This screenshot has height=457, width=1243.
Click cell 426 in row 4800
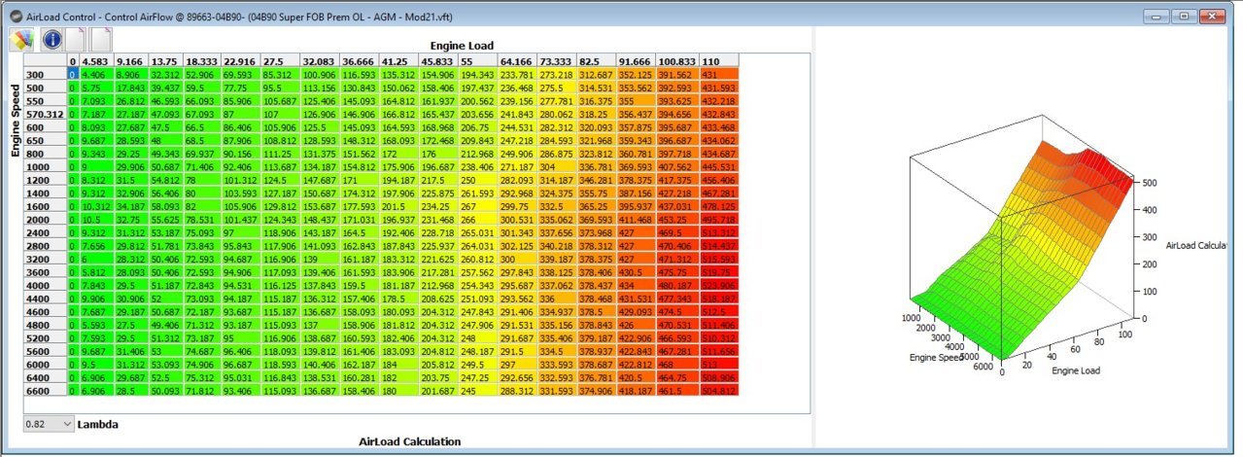click(x=636, y=323)
